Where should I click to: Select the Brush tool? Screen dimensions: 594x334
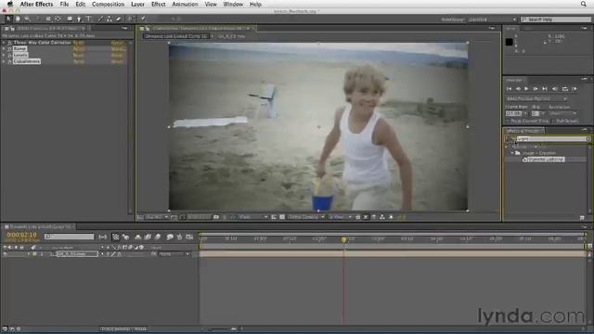[x=100, y=19]
